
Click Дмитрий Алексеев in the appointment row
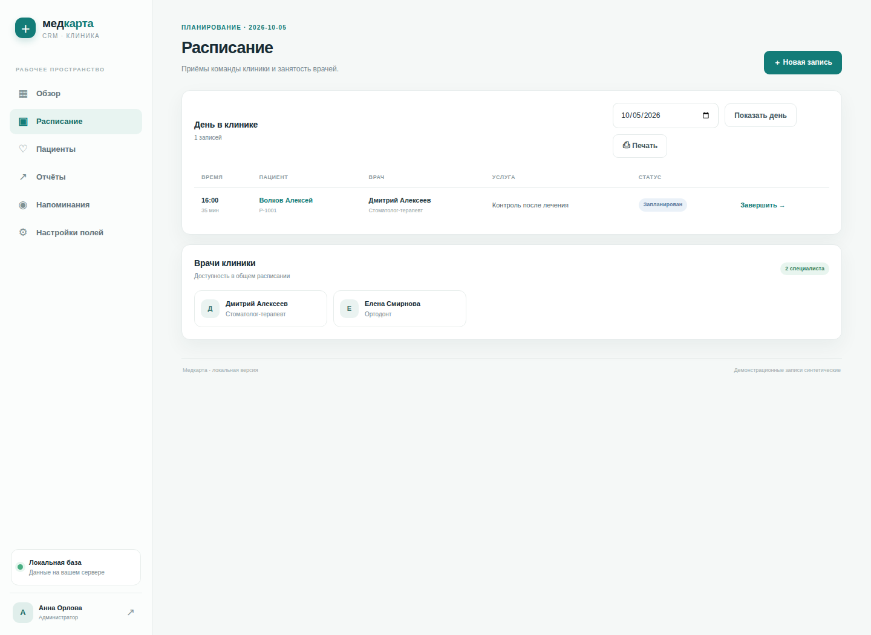[x=400, y=201]
